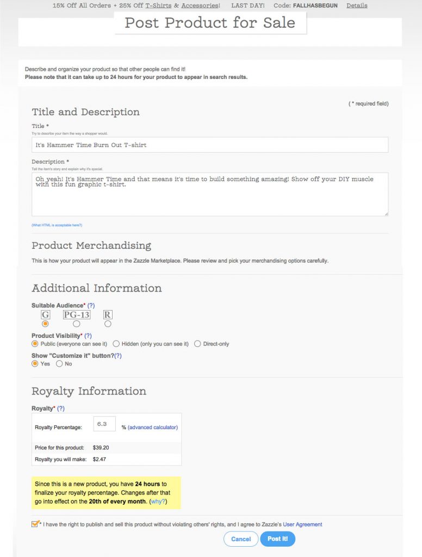Choose Hidden (only you can see it)

point(151,344)
